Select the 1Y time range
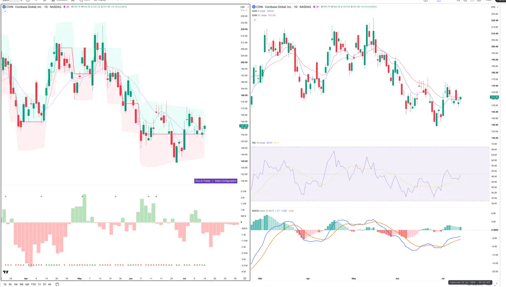This screenshot has height=287, width=506. (x=39, y=284)
